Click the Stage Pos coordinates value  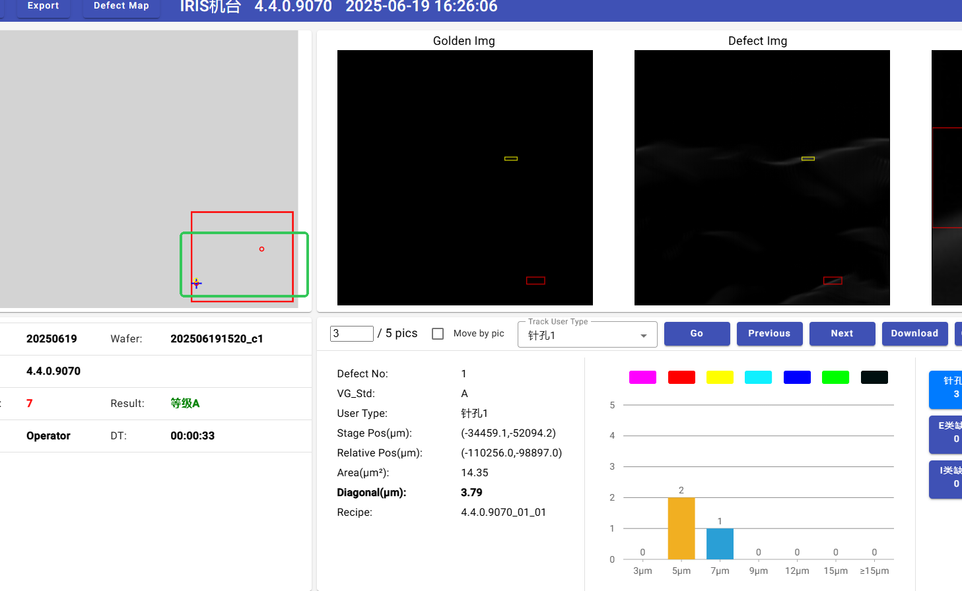[508, 433]
